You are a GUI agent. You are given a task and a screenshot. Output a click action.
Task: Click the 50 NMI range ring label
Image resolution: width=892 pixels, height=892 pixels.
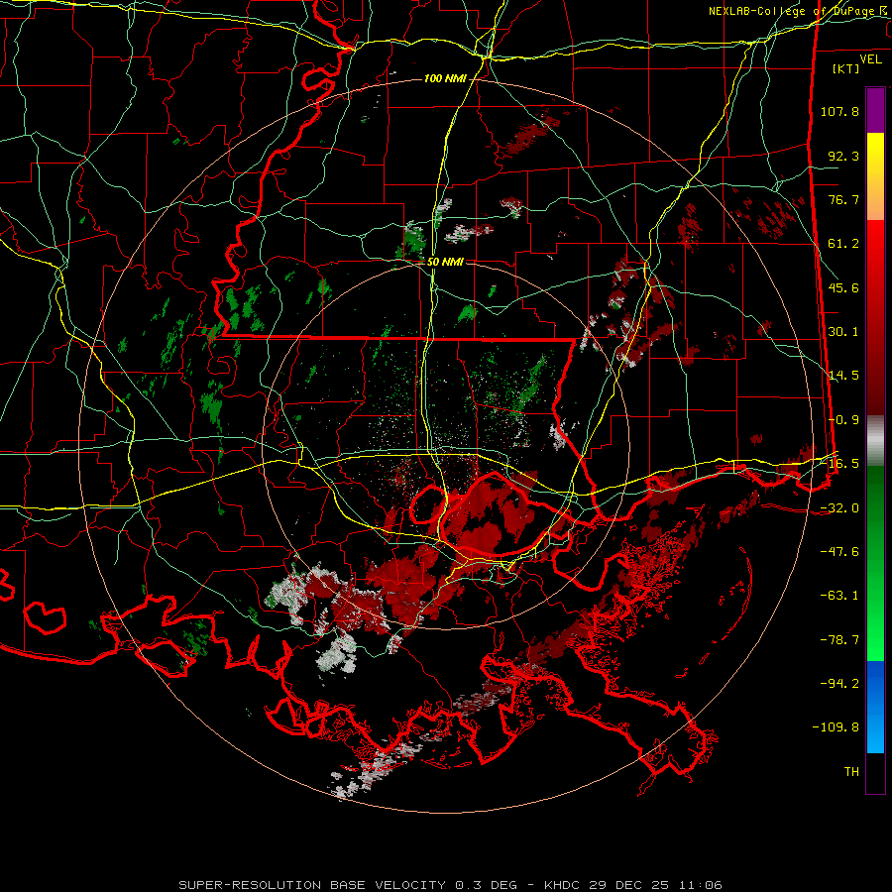point(445,263)
